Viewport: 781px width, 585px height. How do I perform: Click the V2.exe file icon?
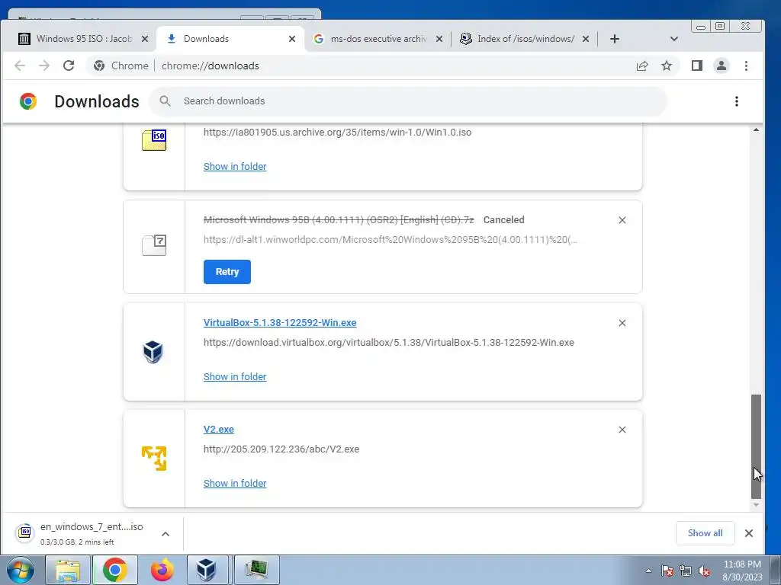154,458
